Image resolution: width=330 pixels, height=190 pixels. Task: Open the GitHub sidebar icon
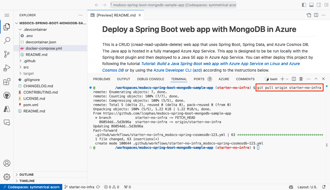7,95
